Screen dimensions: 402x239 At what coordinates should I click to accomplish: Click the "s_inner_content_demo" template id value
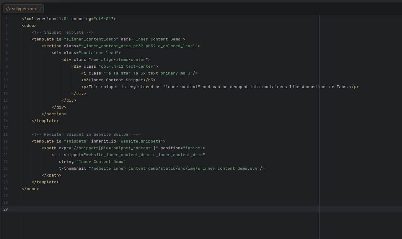(x=91, y=39)
